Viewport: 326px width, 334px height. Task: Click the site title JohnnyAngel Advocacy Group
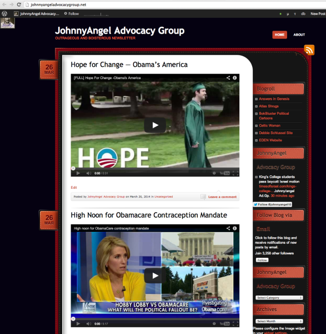click(119, 31)
